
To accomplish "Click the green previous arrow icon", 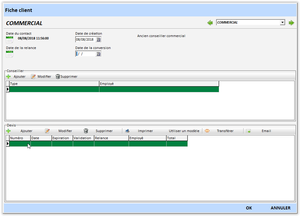I will point(210,23).
